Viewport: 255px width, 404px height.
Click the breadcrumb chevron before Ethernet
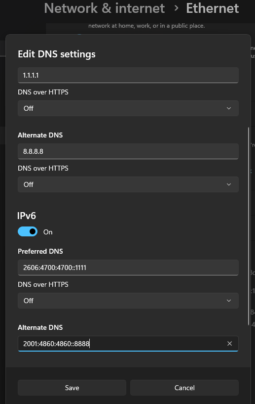pyautogui.click(x=177, y=8)
